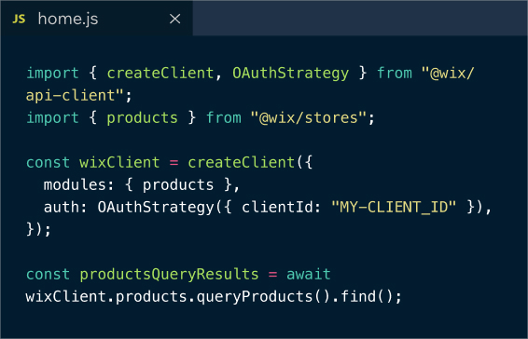Click the modules: property key
The height and width of the screenshot is (339, 528).
point(79,184)
